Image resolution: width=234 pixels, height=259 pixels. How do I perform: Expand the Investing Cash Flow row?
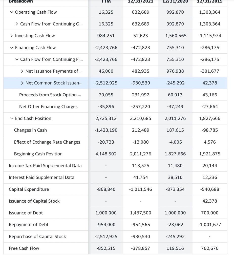tap(11, 36)
